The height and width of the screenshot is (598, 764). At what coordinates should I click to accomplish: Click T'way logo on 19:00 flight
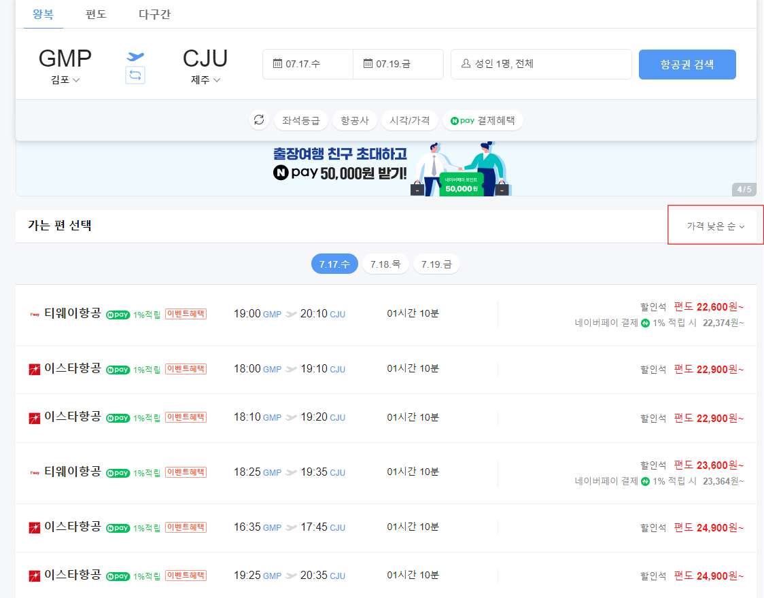tap(35, 315)
